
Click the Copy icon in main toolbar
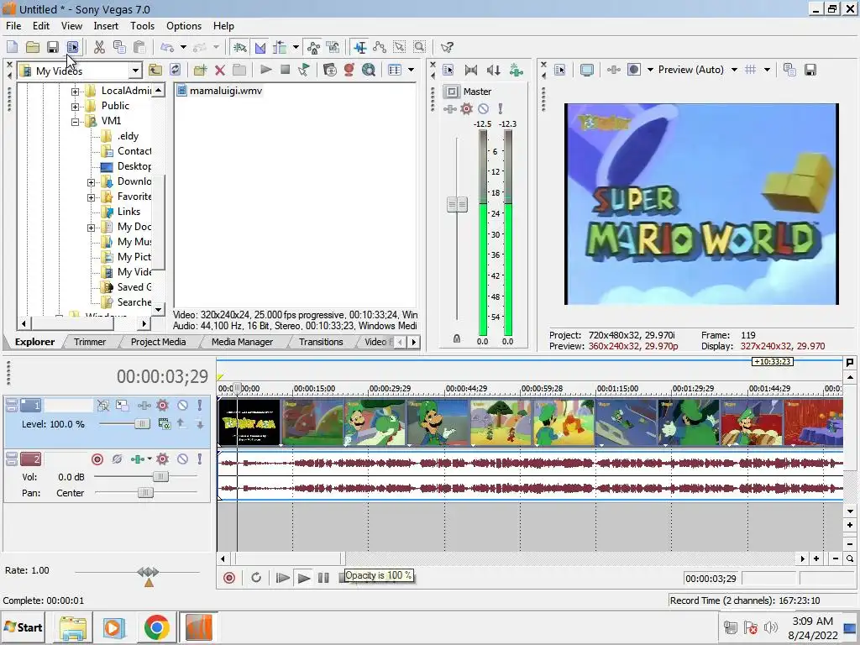tap(119, 47)
